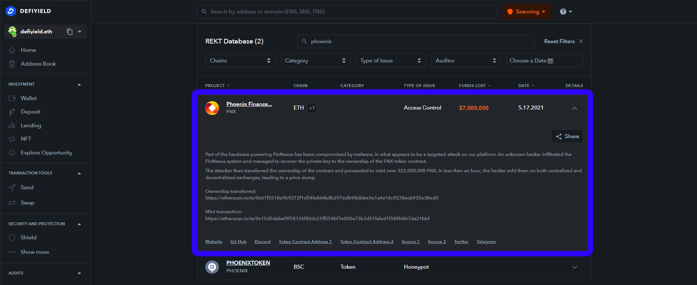697x285 pixels.
Task: Open the Twitter link
Action: coord(461,242)
